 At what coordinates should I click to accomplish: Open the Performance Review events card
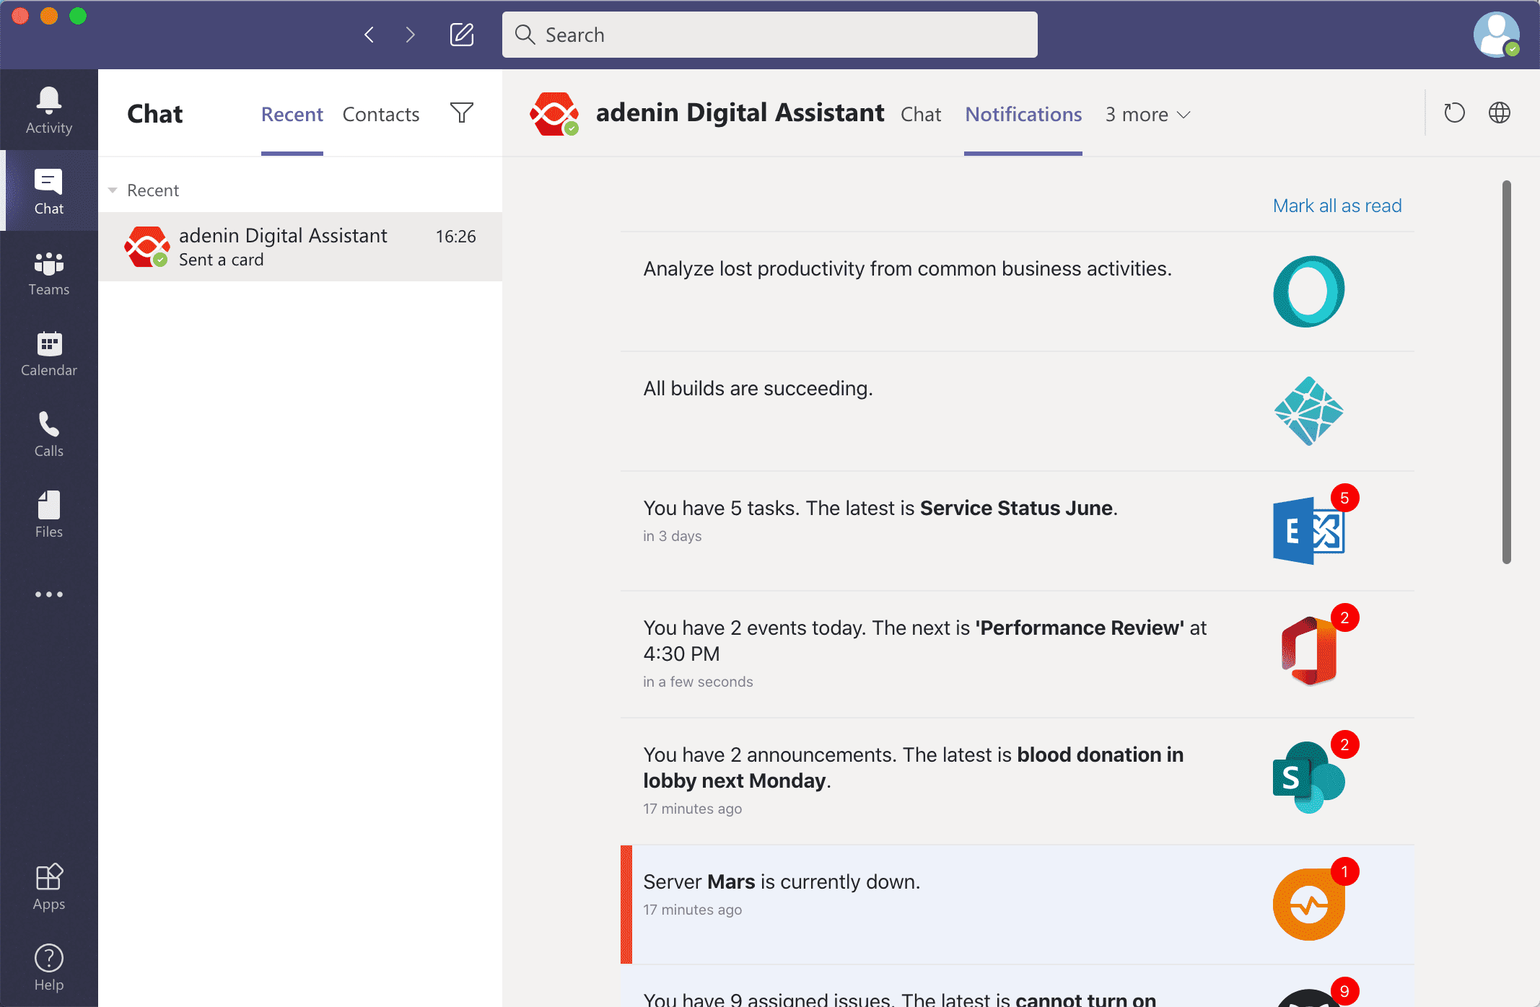pyautogui.click(x=1017, y=654)
